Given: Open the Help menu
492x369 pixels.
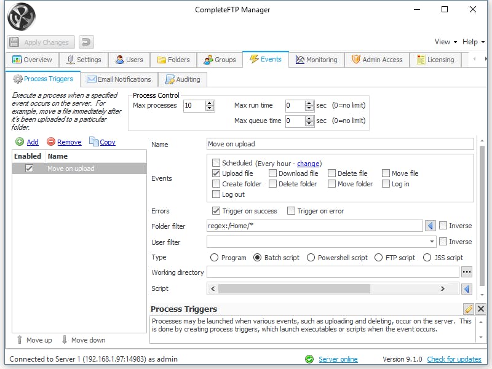Looking at the screenshot, I should point(473,42).
